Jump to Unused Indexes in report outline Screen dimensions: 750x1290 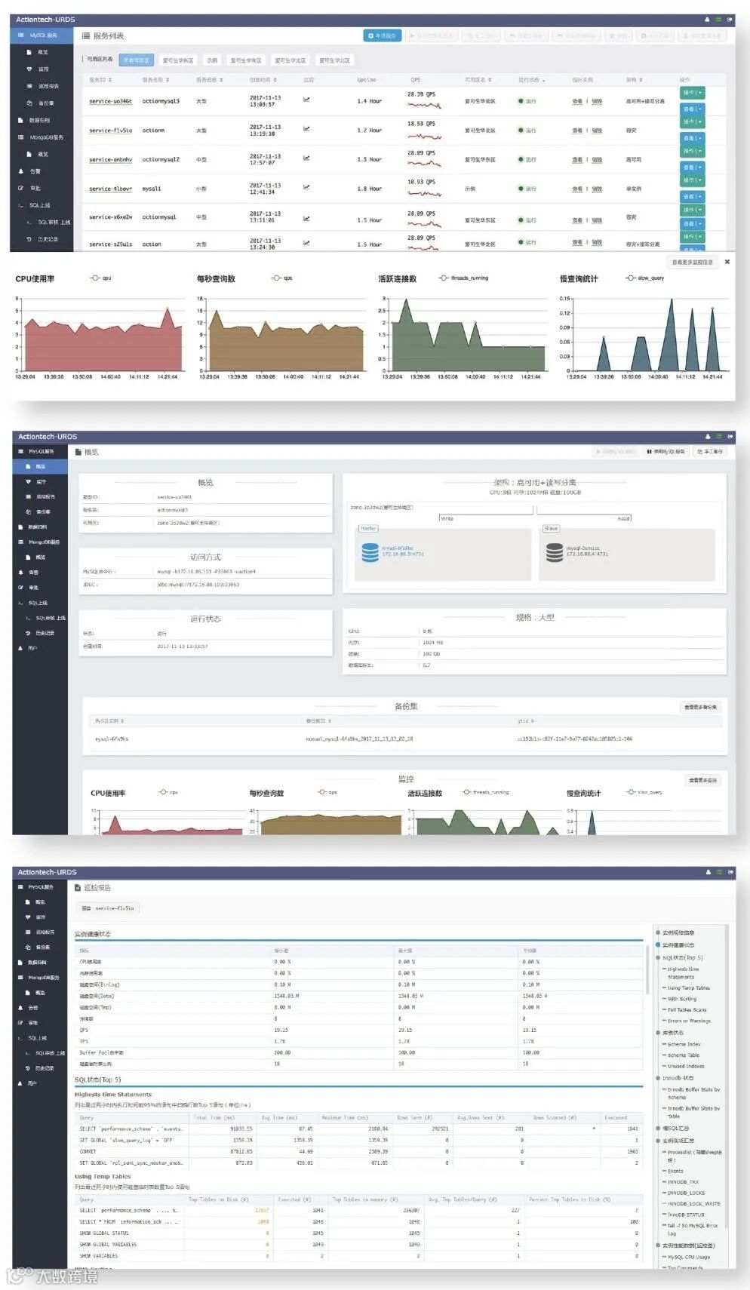pyautogui.click(x=686, y=1066)
